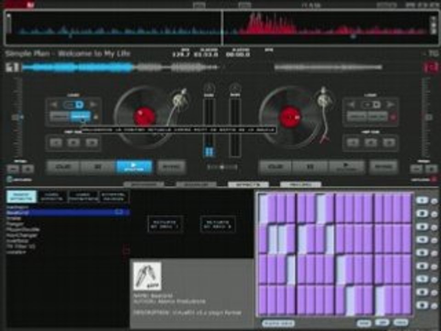Select the deck 2 indicator icon

coord(431,67)
